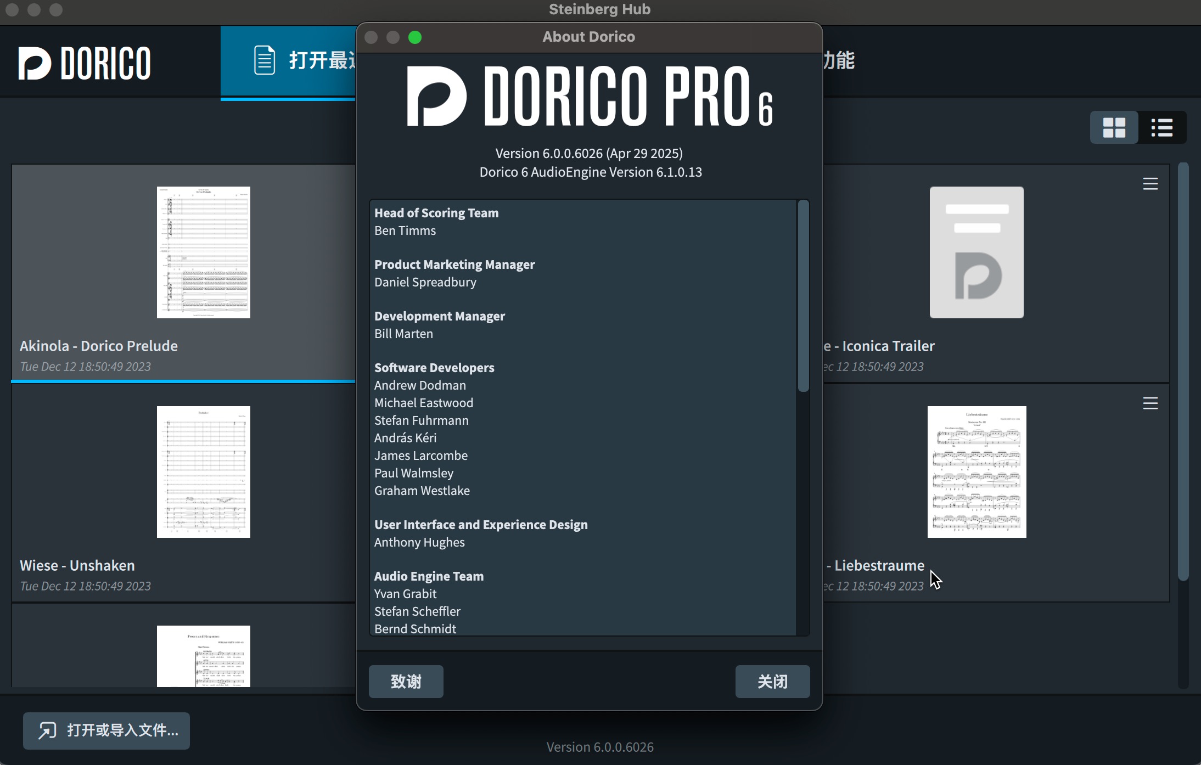Click the name Yvan Grabit
1201x765 pixels.
coord(405,594)
